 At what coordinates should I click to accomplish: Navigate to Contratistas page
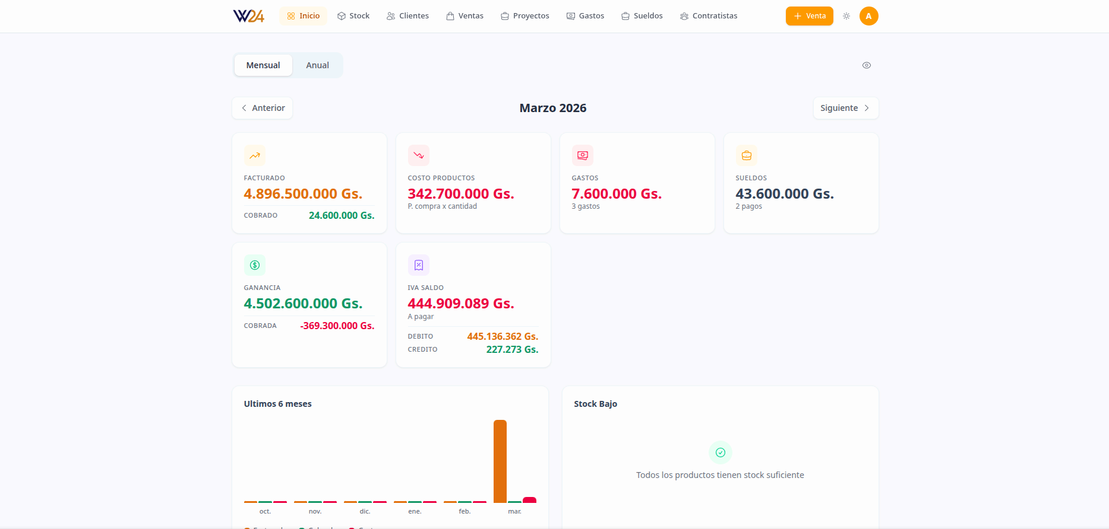[x=709, y=16]
